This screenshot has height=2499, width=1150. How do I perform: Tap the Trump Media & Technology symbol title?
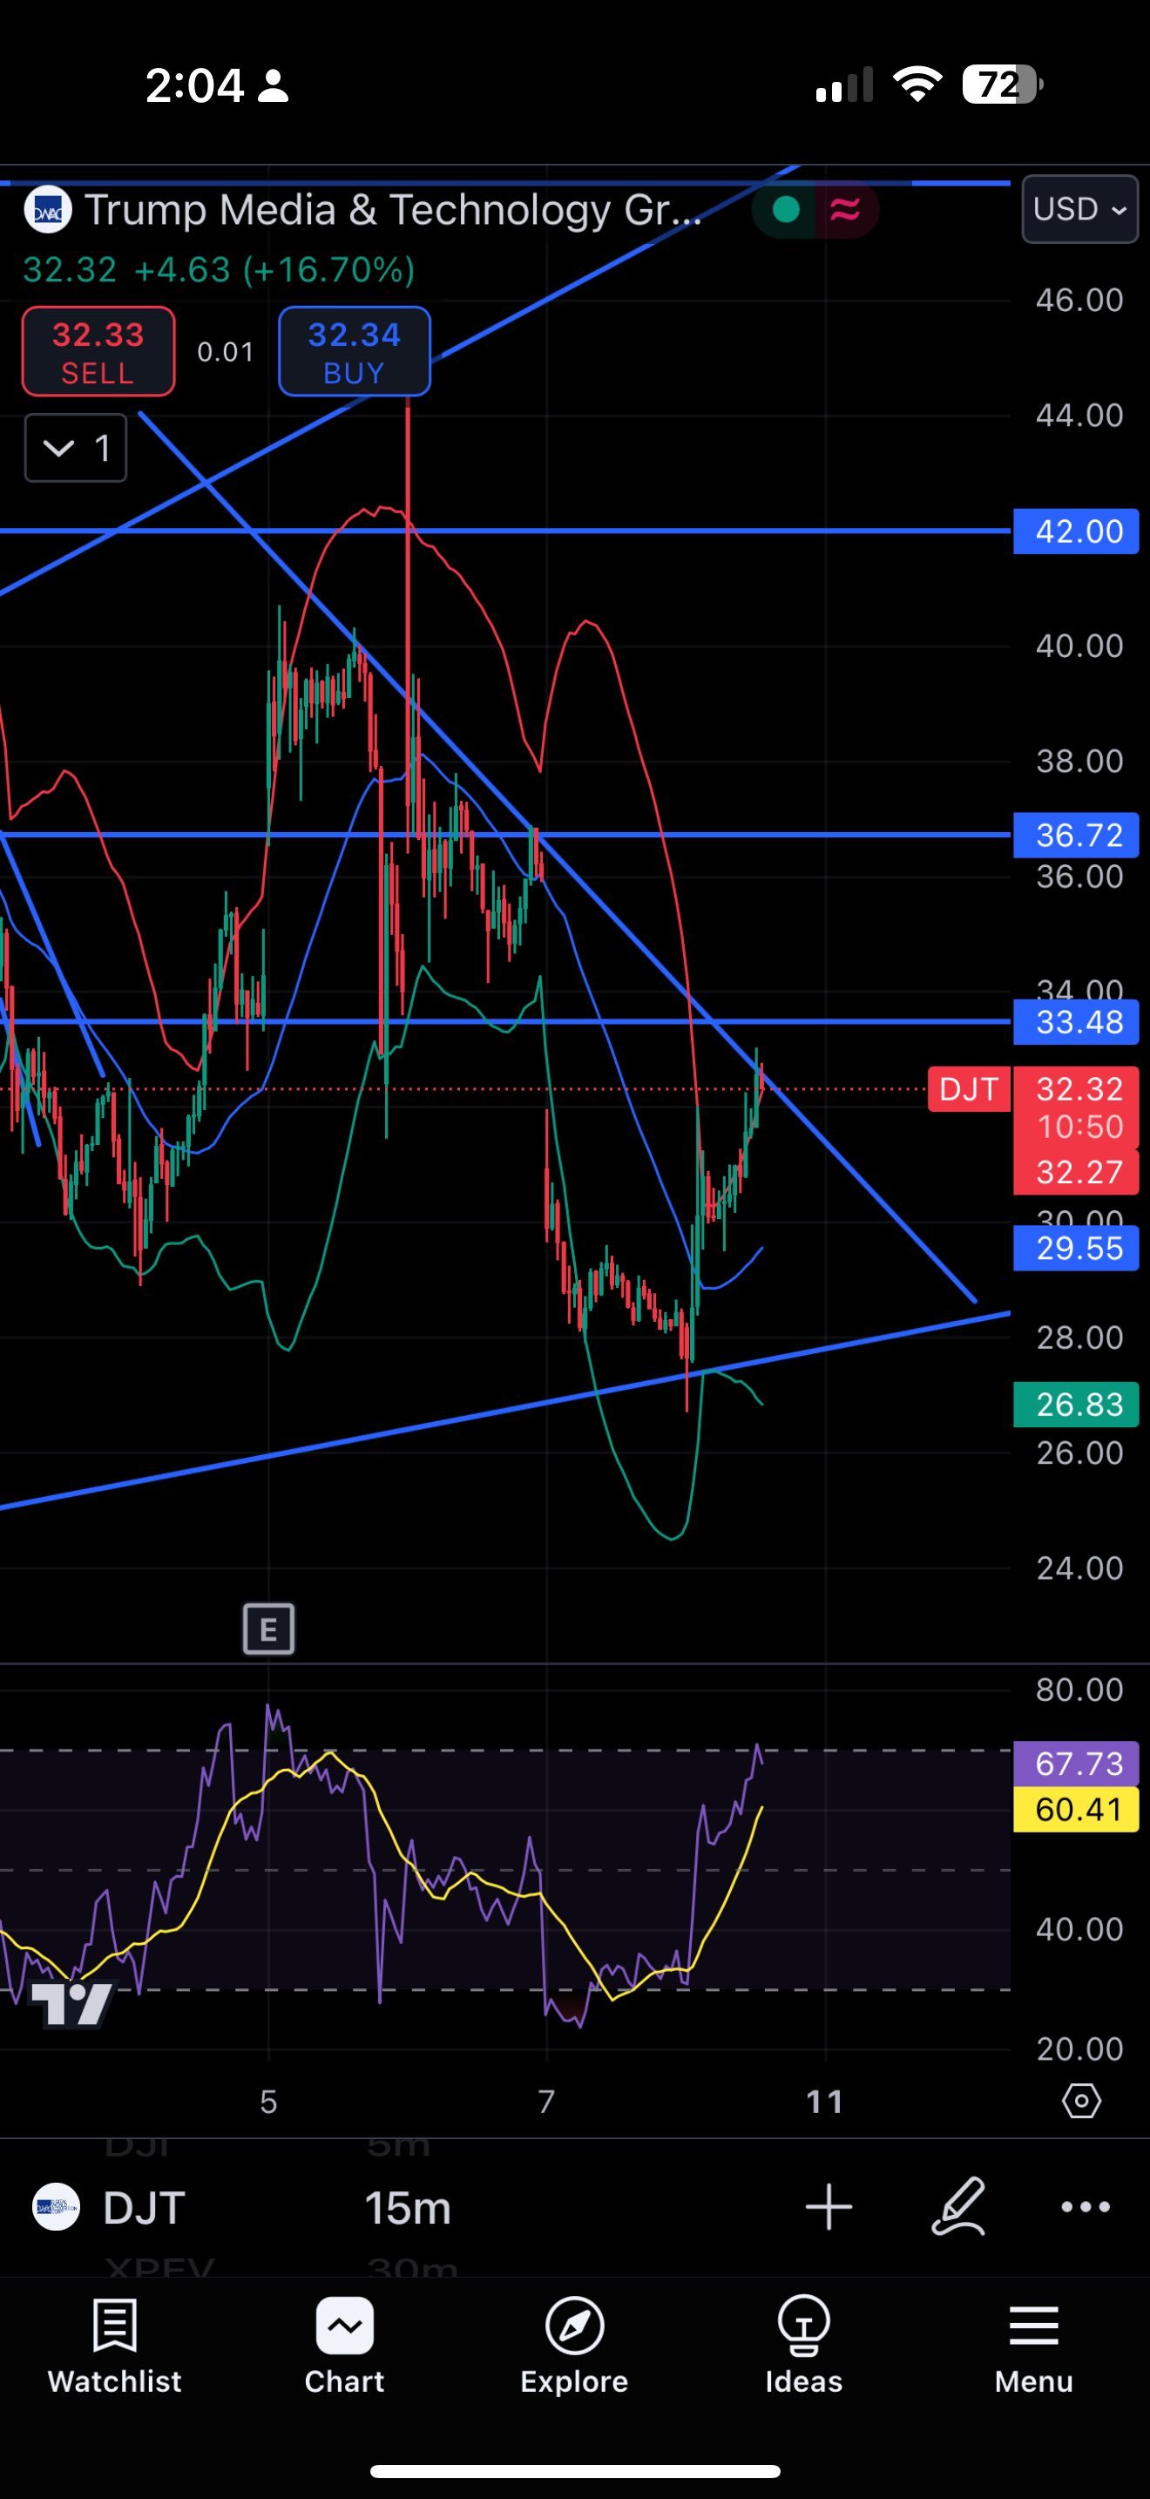coord(392,209)
